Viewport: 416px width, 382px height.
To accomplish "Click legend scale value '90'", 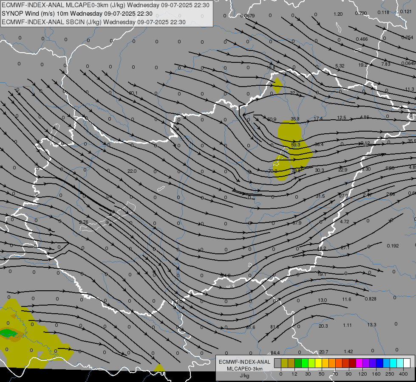I will point(349,374).
